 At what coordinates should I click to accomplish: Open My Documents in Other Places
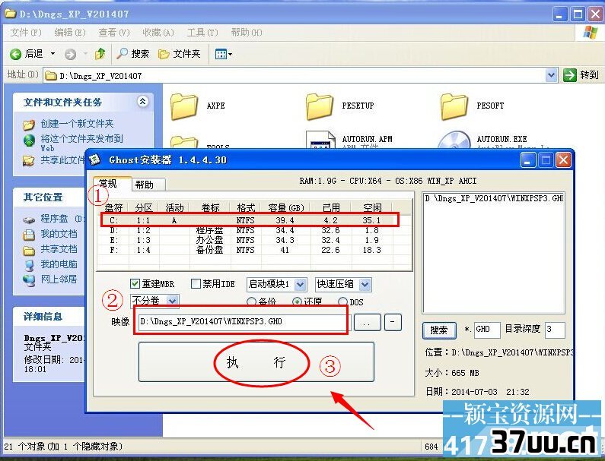[59, 234]
